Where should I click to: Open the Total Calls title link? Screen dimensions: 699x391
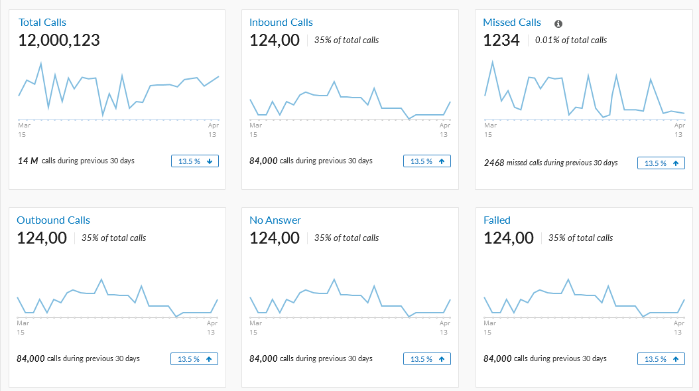42,23
